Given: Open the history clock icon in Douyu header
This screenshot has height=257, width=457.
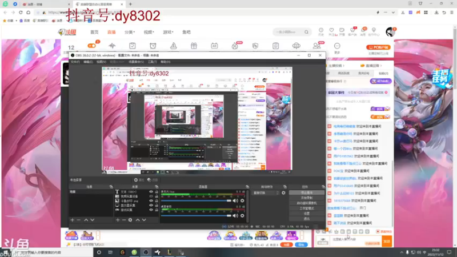Looking at the screenshot, I should point(321,30).
